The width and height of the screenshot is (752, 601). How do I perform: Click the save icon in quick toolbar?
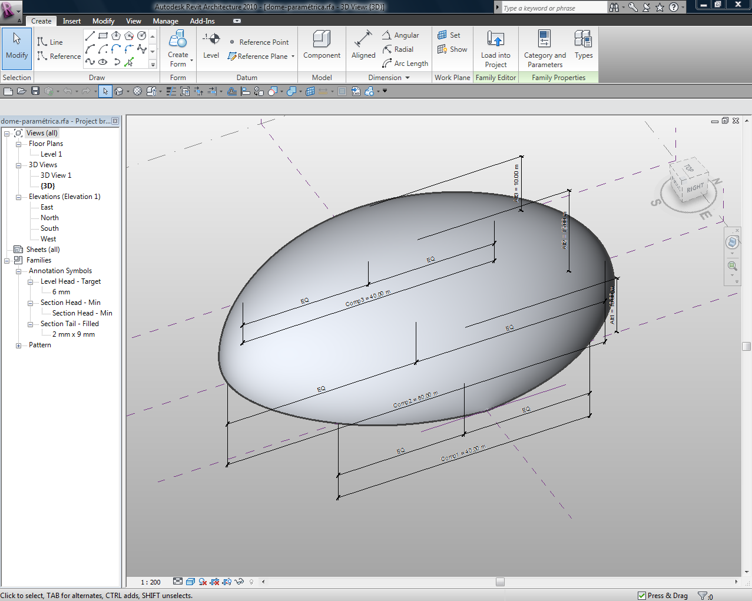pyautogui.click(x=35, y=91)
